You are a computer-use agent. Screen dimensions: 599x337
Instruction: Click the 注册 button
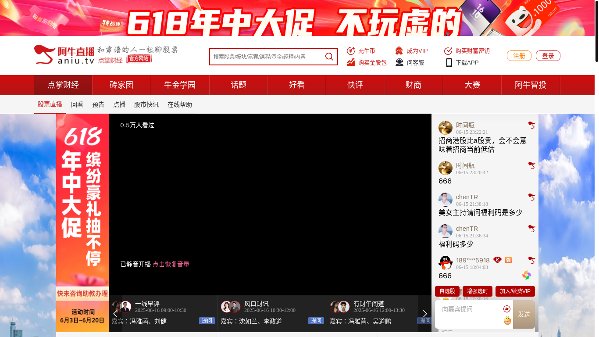(x=519, y=56)
